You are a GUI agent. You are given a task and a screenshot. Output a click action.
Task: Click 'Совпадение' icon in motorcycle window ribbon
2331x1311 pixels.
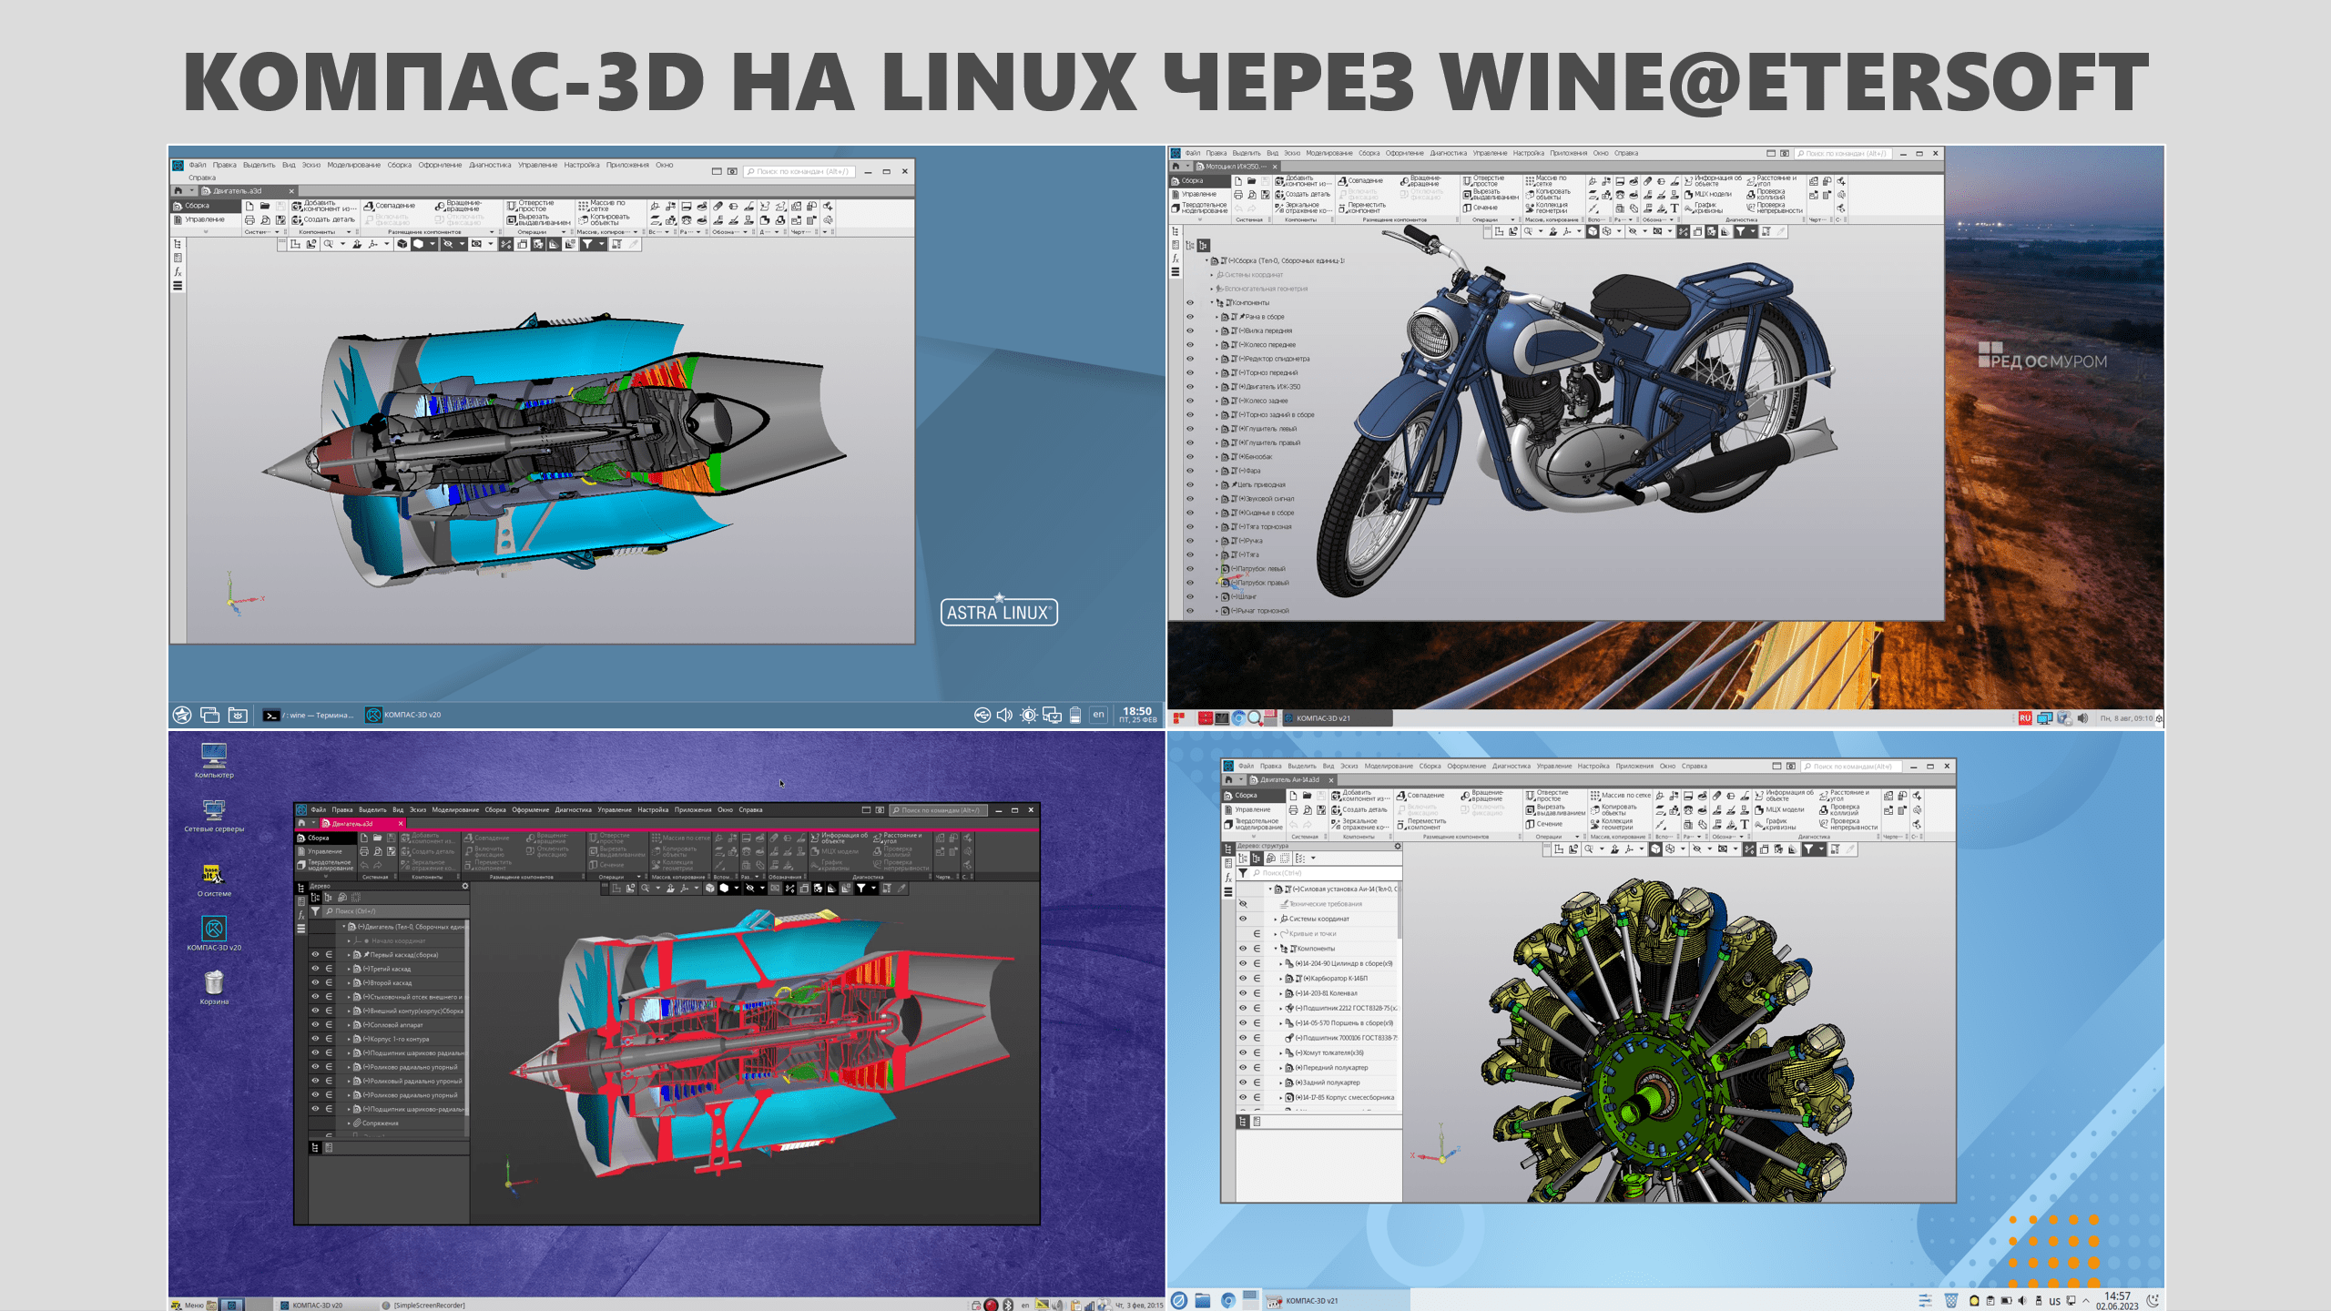(1343, 181)
